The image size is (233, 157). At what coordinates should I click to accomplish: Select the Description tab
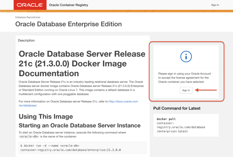[x=26, y=40]
